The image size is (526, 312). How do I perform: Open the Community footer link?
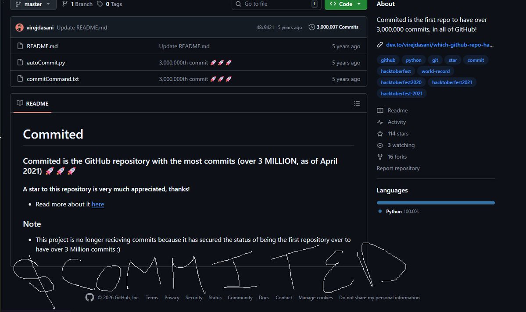pyautogui.click(x=240, y=298)
